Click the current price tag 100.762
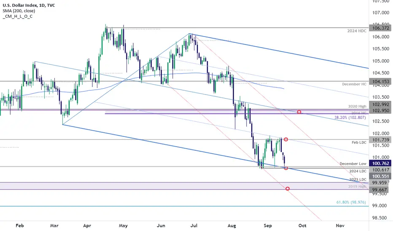The image size is (393, 231). pyautogui.click(x=380, y=163)
